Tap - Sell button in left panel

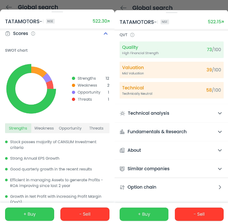pyautogui.click(x=85, y=214)
